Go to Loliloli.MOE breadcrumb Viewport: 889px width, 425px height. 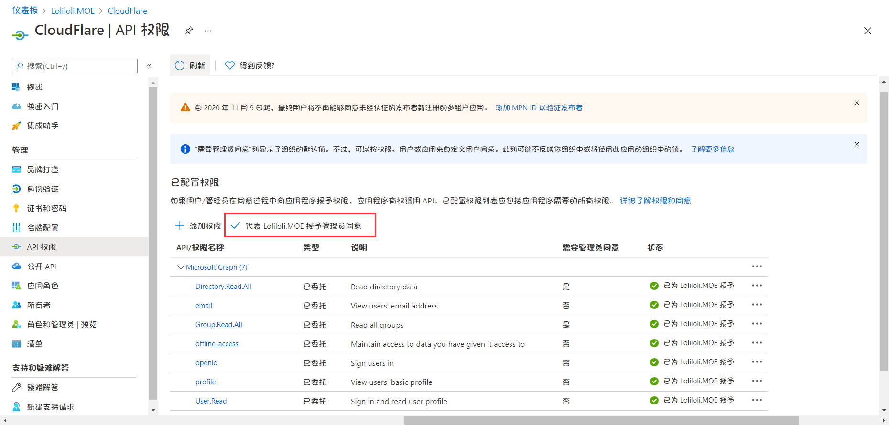coord(73,11)
